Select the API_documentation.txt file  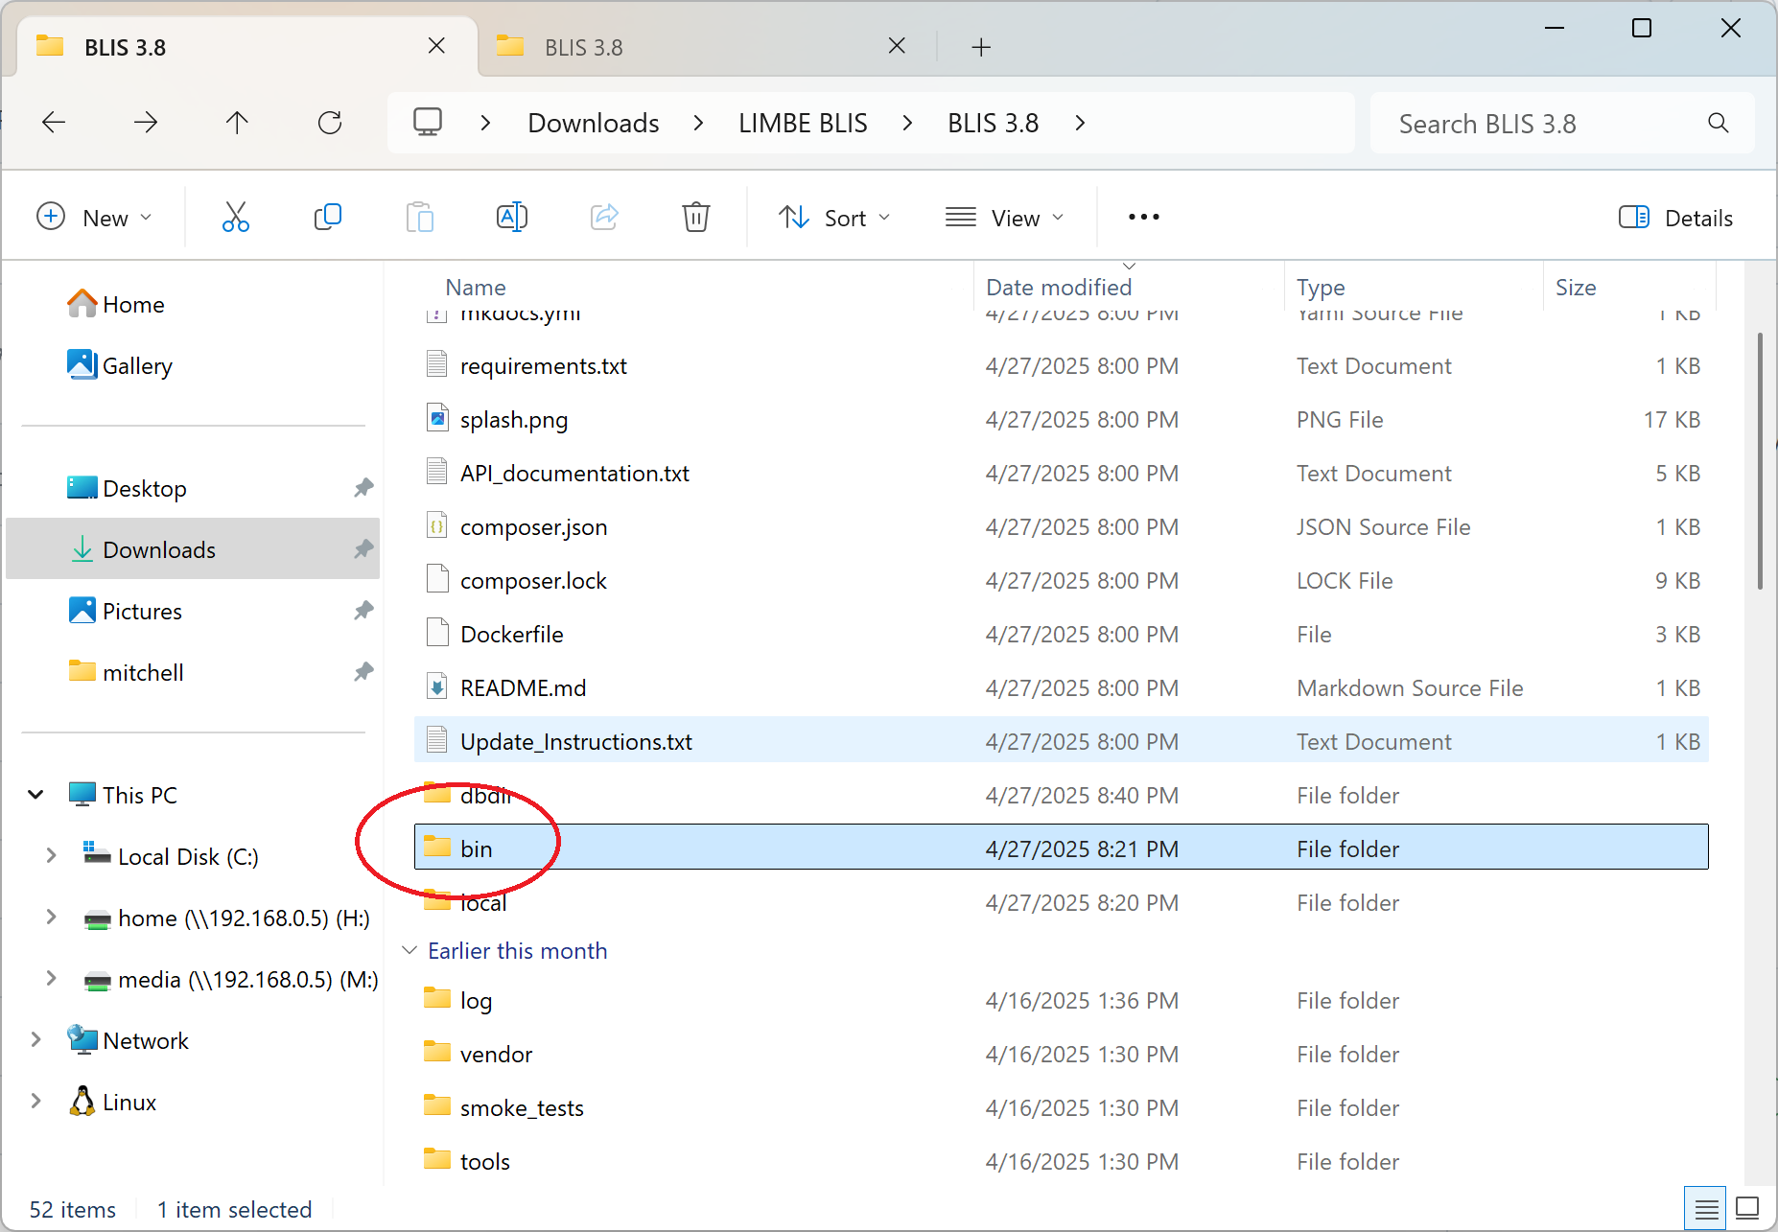point(1061,473)
